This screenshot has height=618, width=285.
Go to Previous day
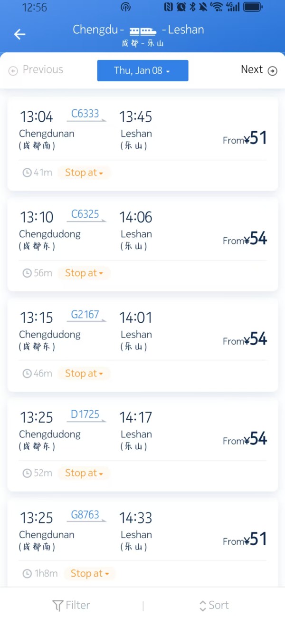pyautogui.click(x=36, y=70)
